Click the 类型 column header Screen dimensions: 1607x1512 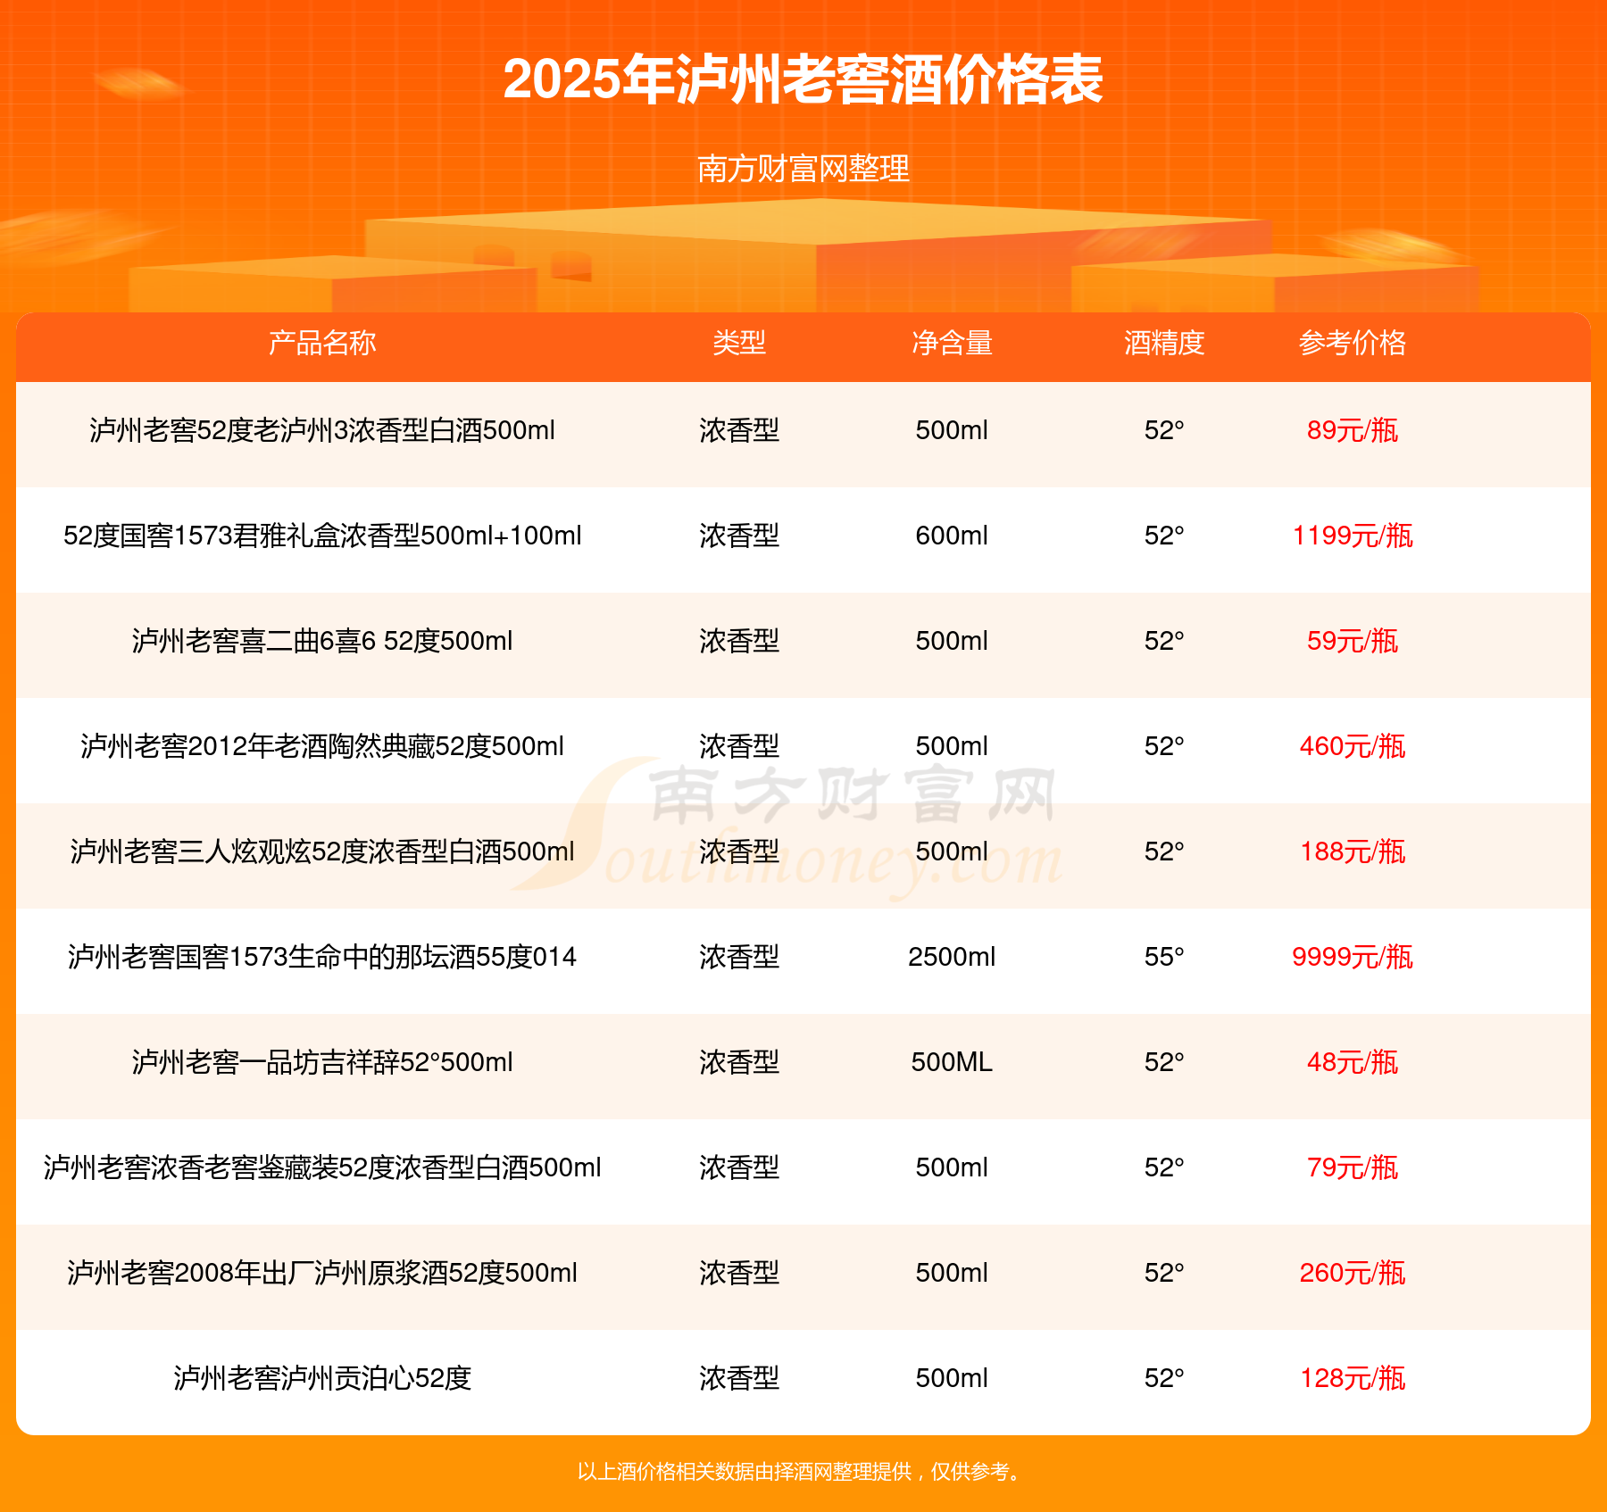739,343
